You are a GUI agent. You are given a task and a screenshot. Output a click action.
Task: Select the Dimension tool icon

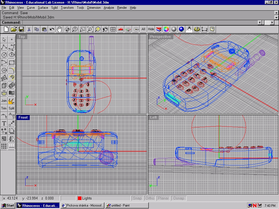[204, 29]
